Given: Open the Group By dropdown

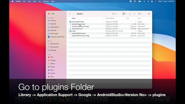Looking at the screenshot, I should (124, 14).
